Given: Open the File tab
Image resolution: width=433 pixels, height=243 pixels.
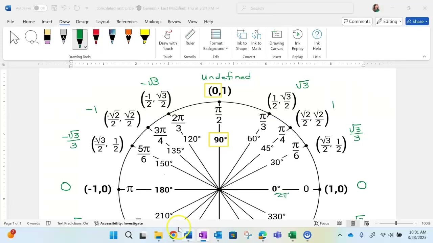Looking at the screenshot, I should coord(11,22).
